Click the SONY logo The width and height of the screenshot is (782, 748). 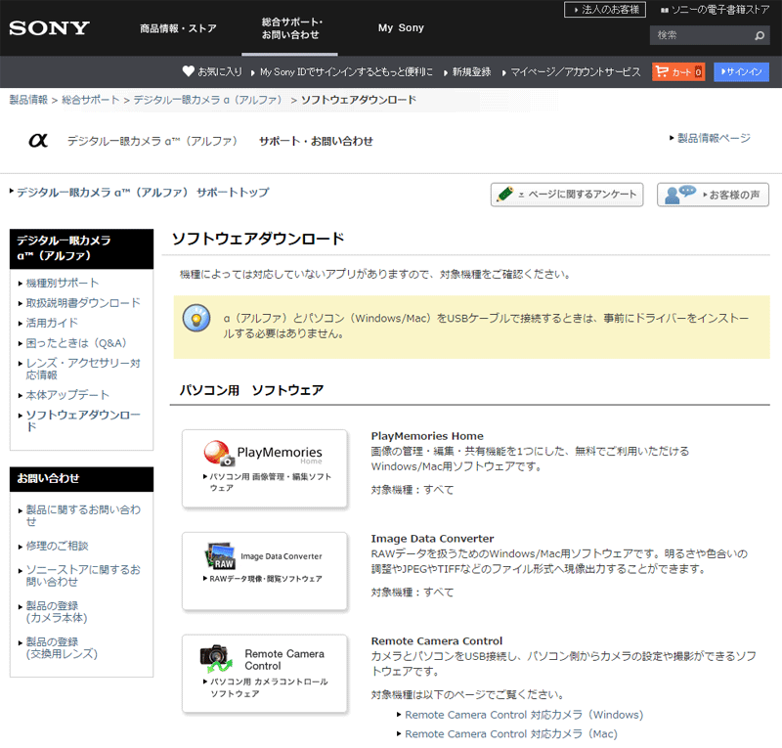point(50,28)
